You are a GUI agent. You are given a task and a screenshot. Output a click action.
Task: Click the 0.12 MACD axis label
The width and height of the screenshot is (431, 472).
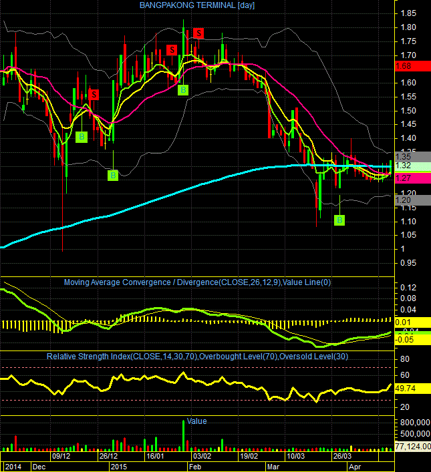click(x=408, y=288)
